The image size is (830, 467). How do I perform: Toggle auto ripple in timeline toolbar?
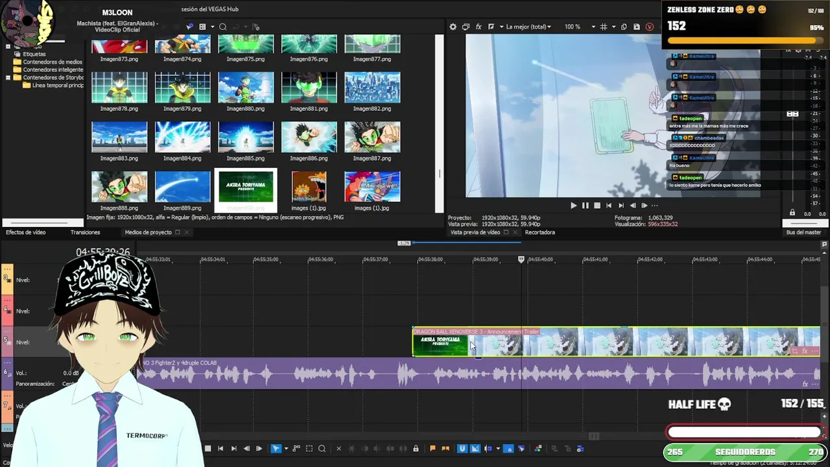tap(488, 448)
